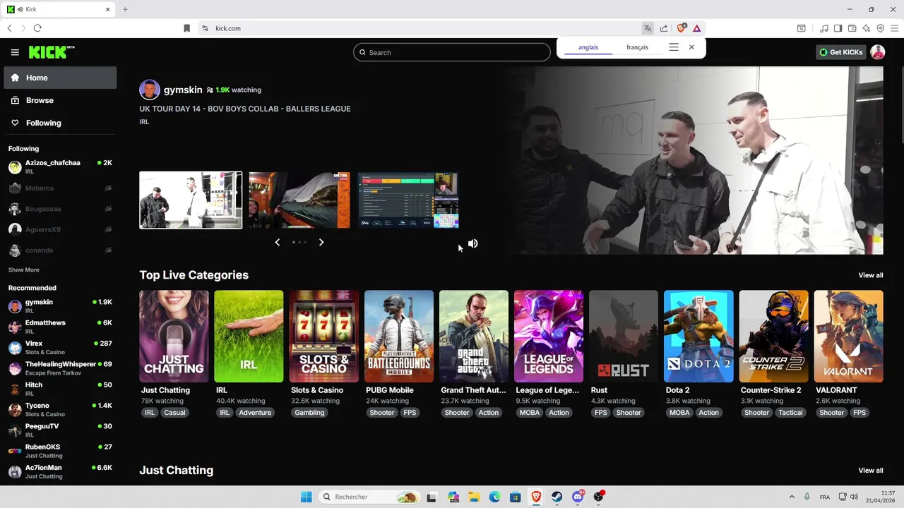Viewport: 904px width, 508px height.
Task: Open Brave music playlist icon
Action: 824,28
